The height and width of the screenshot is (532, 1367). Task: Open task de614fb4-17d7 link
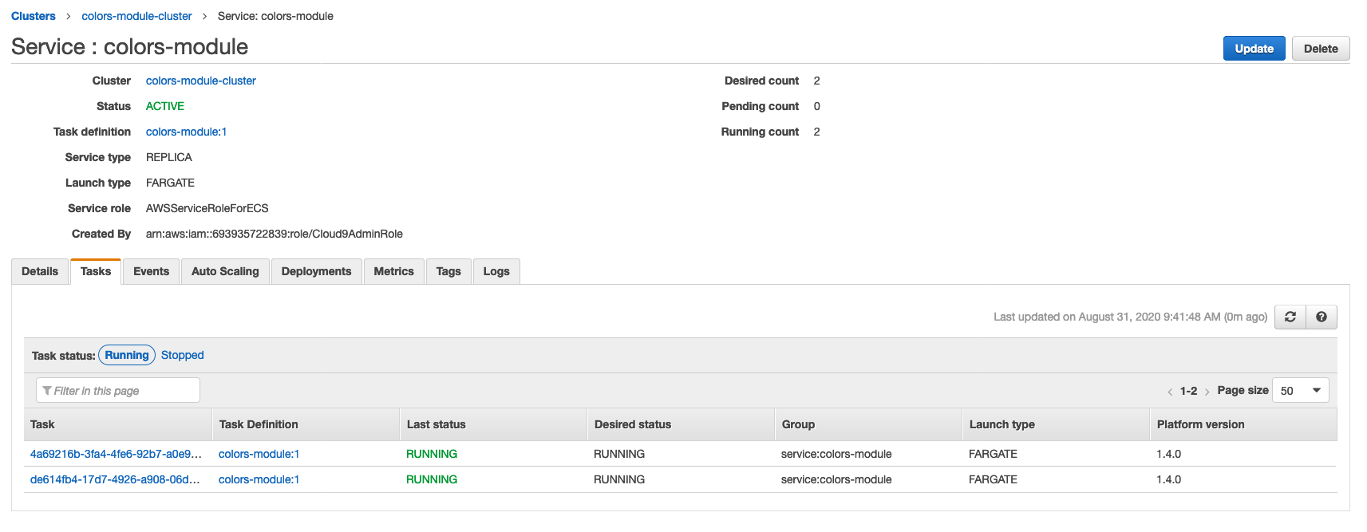point(115,479)
